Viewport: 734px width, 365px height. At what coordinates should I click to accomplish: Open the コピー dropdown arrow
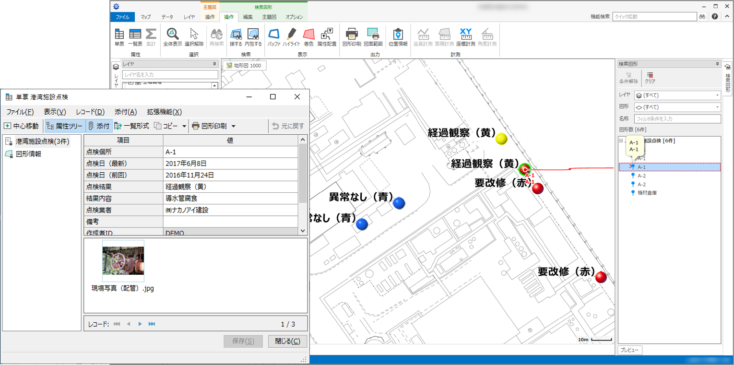pyautogui.click(x=185, y=127)
